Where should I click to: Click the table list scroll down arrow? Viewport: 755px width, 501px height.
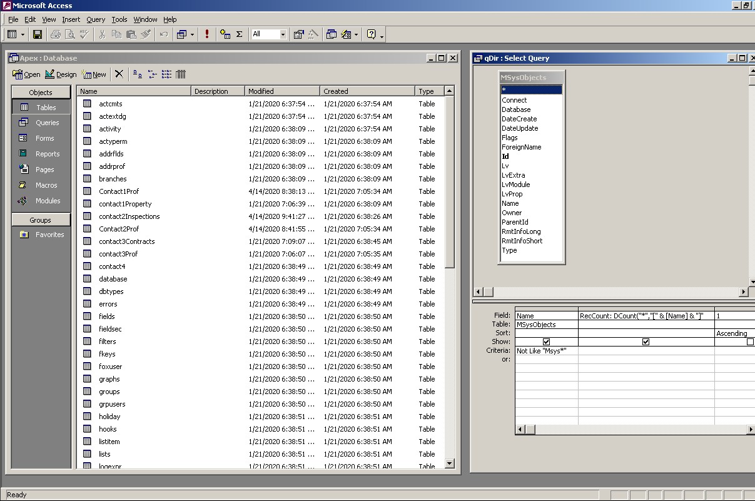click(449, 463)
